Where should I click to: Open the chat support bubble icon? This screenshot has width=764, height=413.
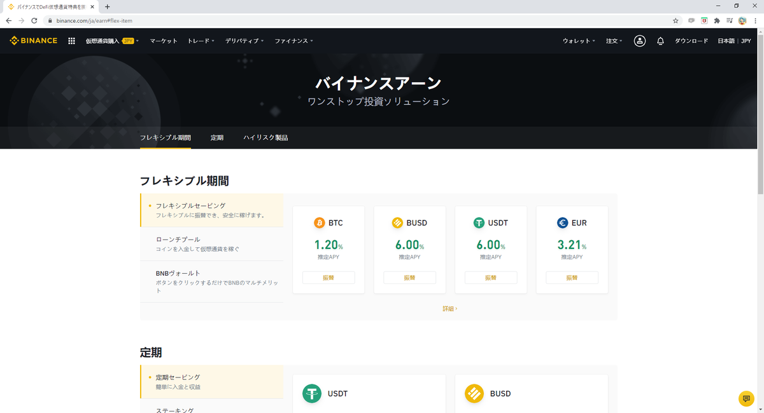coord(746,398)
